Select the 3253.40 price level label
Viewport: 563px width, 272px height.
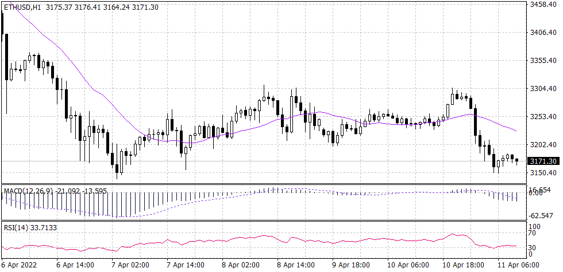click(x=543, y=117)
